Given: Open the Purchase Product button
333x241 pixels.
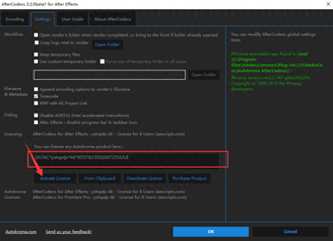Looking at the screenshot, I should pos(190,179).
